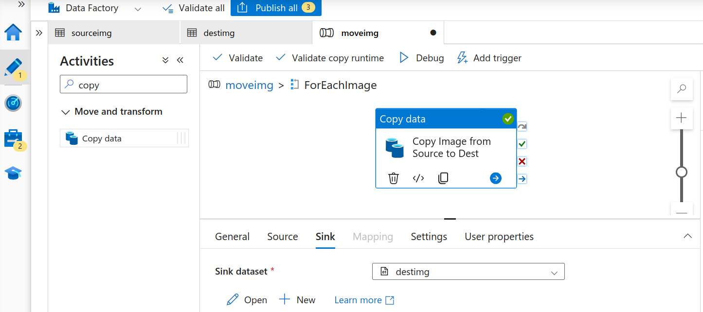The height and width of the screenshot is (312, 703).
Task: Click the On success connector
Action: tap(522, 144)
